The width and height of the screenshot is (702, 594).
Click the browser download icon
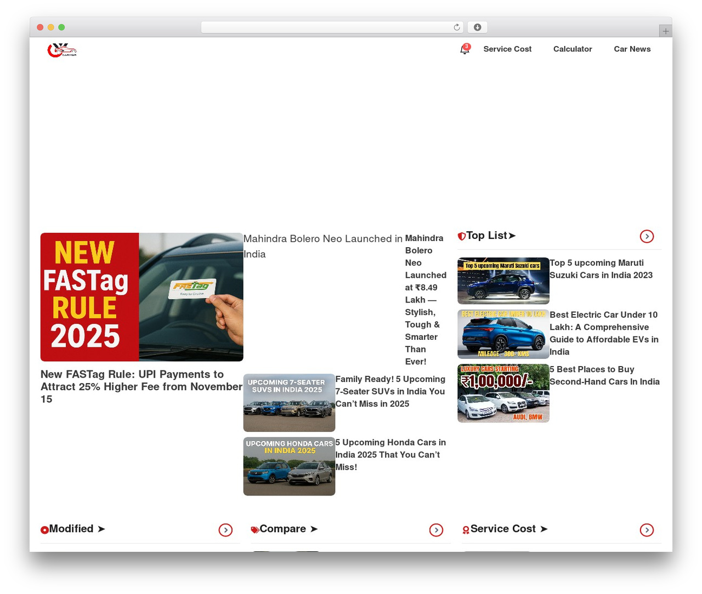click(478, 27)
